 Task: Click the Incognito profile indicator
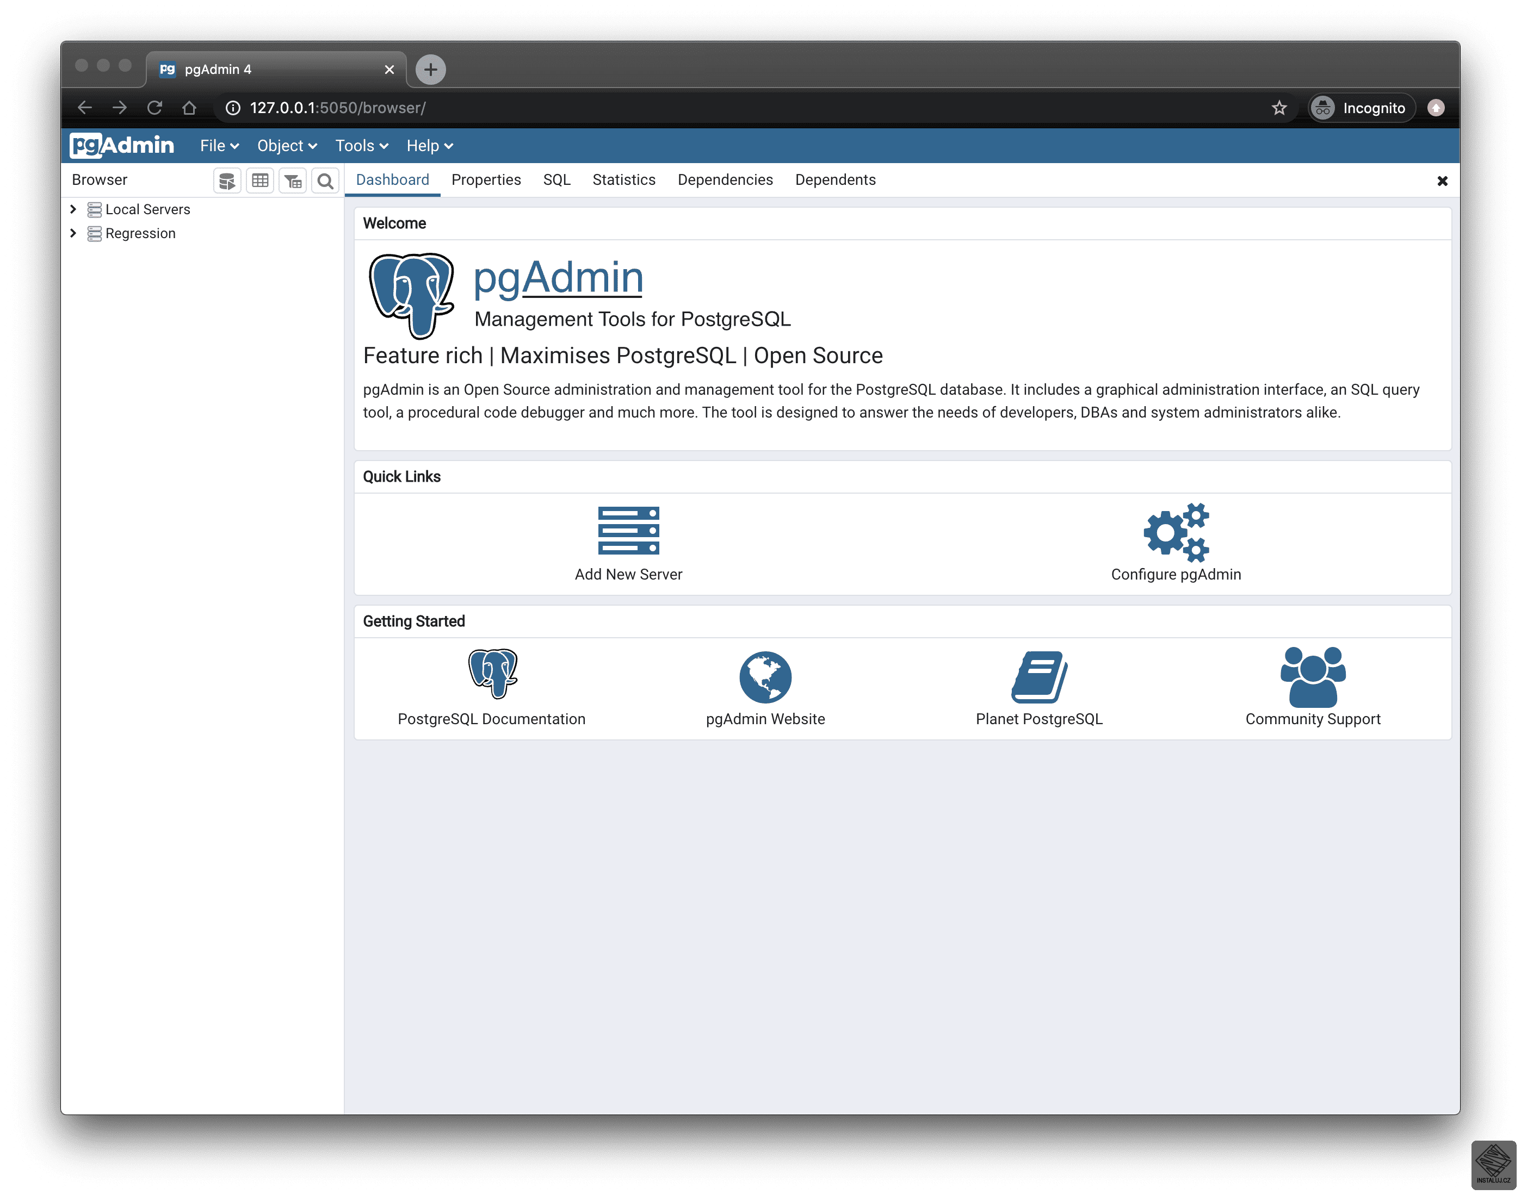[x=1362, y=108]
